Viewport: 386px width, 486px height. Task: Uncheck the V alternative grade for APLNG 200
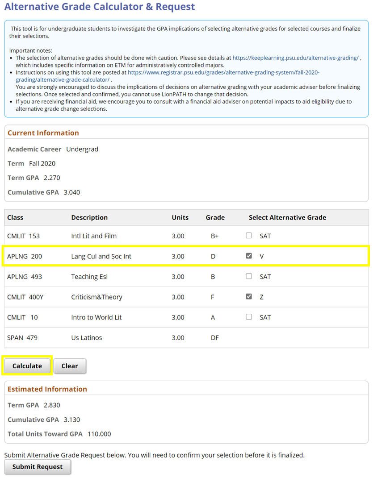pos(249,256)
